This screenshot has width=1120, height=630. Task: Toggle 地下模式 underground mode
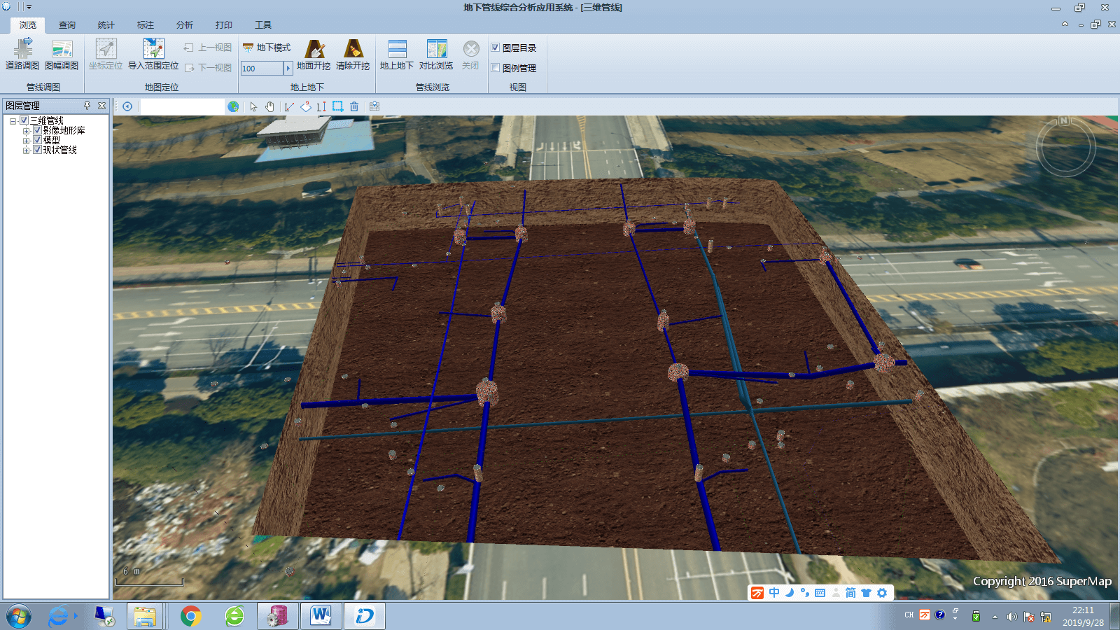click(x=267, y=48)
